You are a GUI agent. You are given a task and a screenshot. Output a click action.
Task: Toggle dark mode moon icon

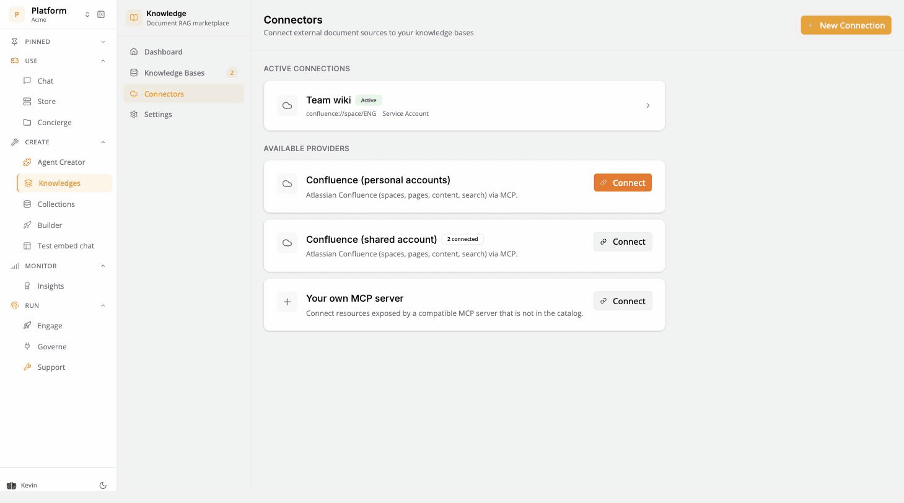pyautogui.click(x=103, y=486)
